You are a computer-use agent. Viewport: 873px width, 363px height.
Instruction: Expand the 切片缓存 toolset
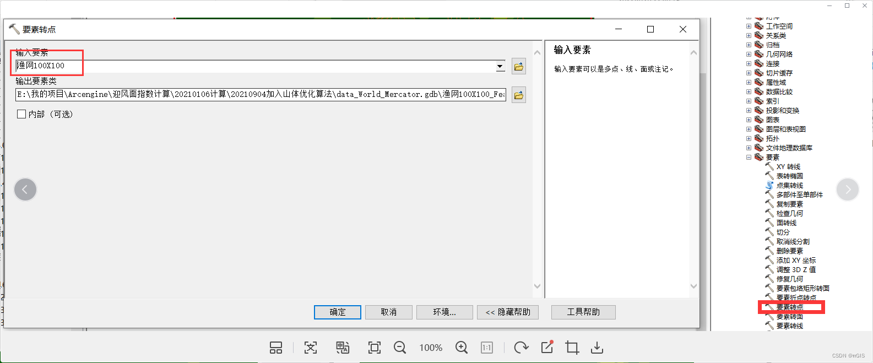point(749,73)
